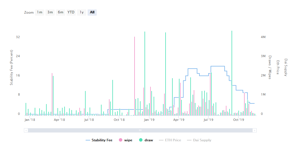Click the Stability Fee line plateau after Jul '19
This screenshot has width=293, height=147.
coord(218,66)
